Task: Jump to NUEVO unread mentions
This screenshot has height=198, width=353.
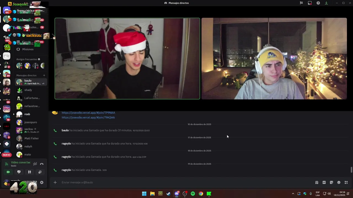Action: tap(7, 155)
